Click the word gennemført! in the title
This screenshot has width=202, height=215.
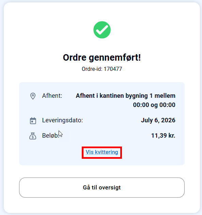(115, 58)
